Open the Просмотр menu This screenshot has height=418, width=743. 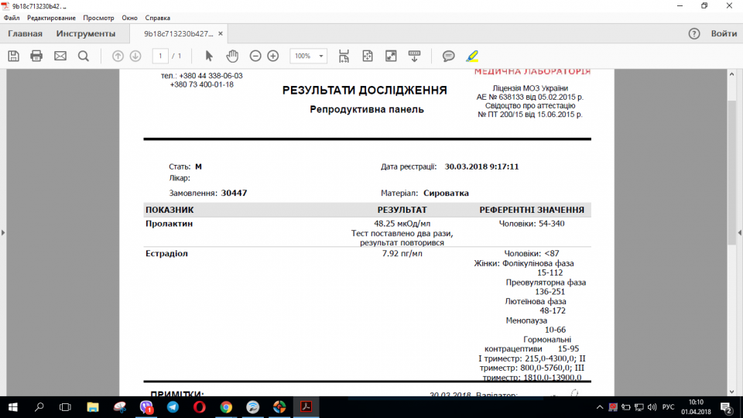click(98, 17)
